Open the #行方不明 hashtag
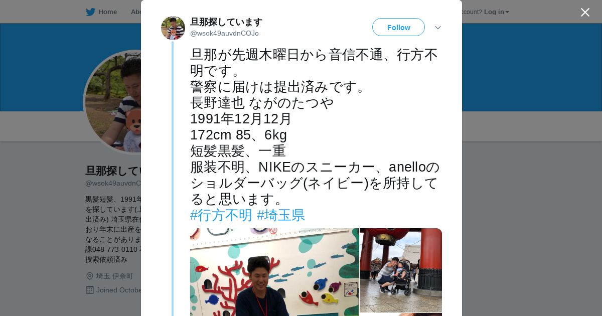This screenshot has width=602, height=316. point(221,215)
